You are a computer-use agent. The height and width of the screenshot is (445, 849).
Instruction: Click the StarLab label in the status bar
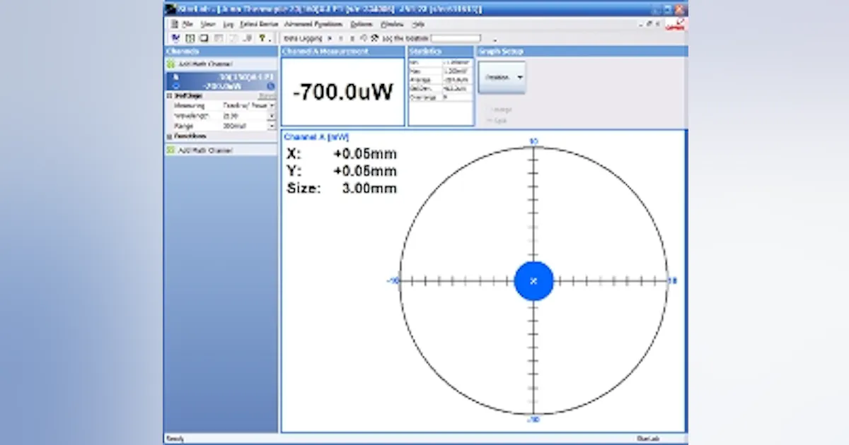coord(647,439)
